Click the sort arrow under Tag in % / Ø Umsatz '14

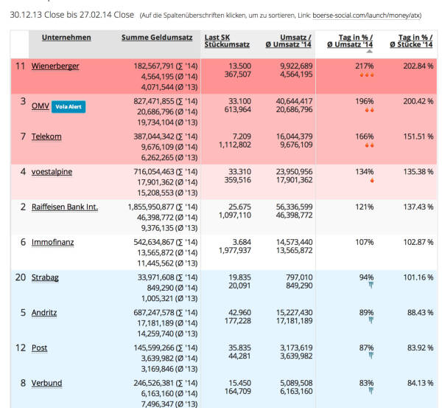tap(369, 52)
